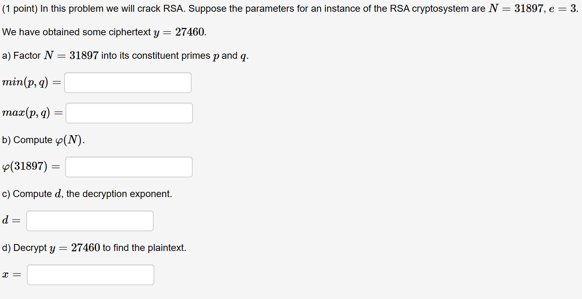Viewport: 582px width, 299px height.
Task: Click the 'Compute d' instruction line
Action: pyautogui.click(x=86, y=194)
